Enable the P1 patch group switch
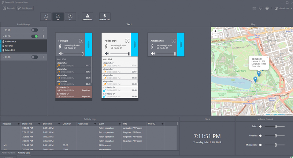293x158 pixels. tap(34, 30)
